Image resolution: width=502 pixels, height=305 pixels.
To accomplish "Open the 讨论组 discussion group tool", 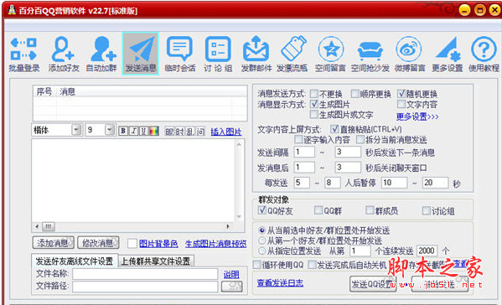I will tap(218, 54).
